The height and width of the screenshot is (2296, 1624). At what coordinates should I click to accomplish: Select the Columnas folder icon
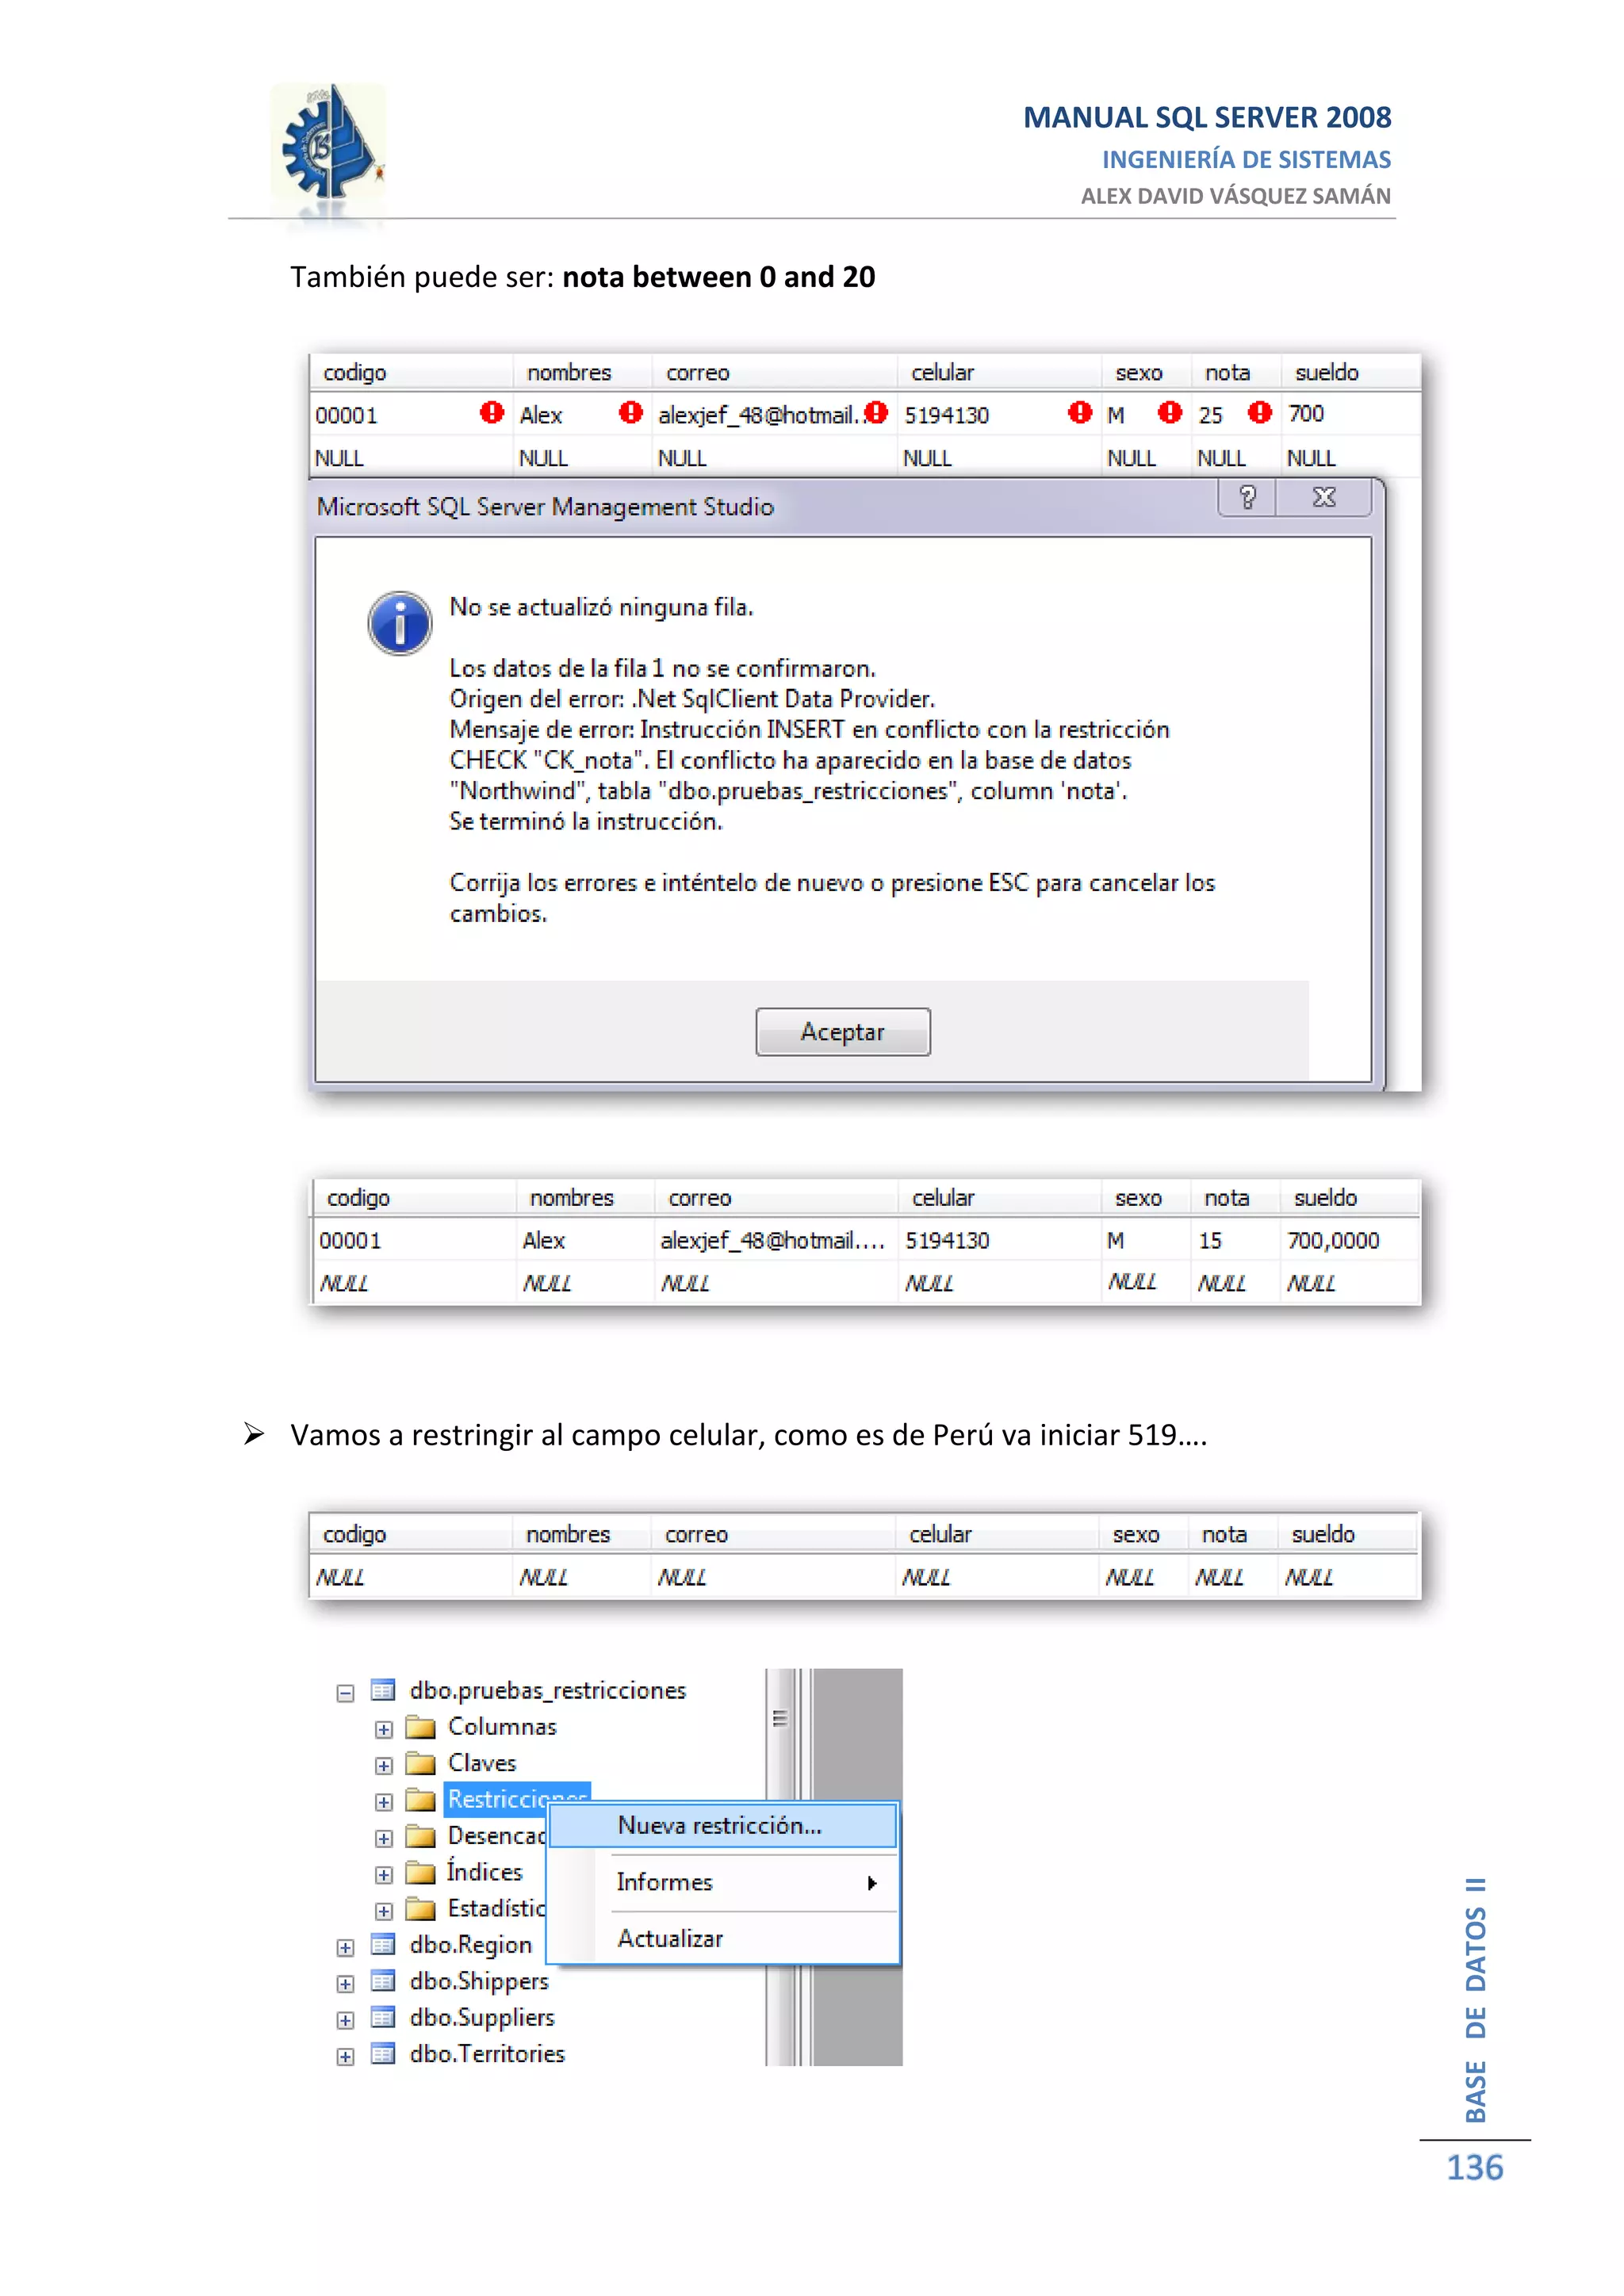tap(421, 1727)
